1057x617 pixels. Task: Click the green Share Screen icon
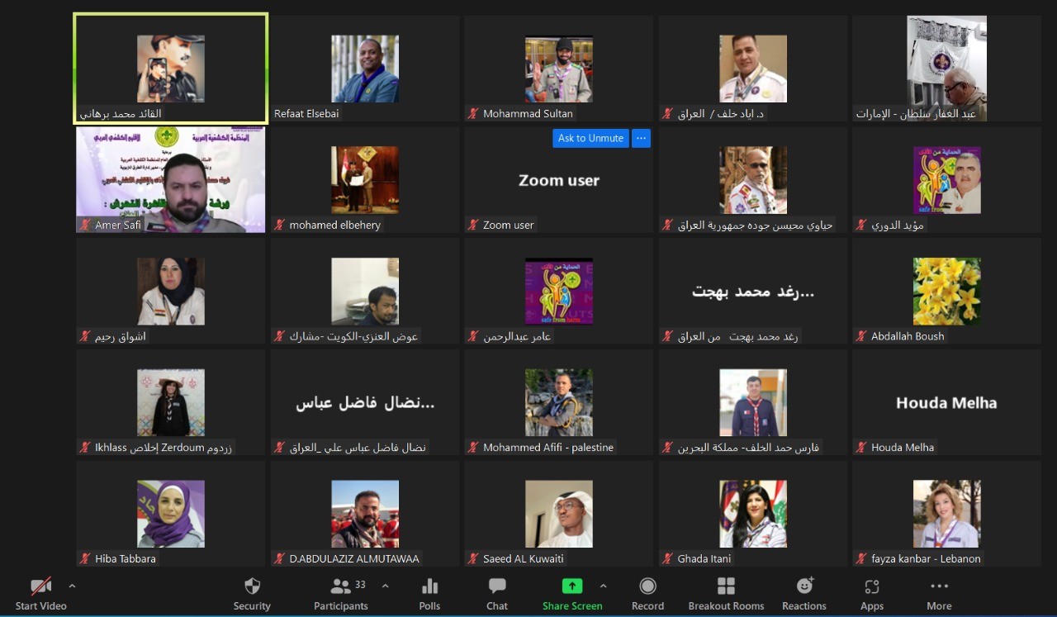click(x=571, y=586)
